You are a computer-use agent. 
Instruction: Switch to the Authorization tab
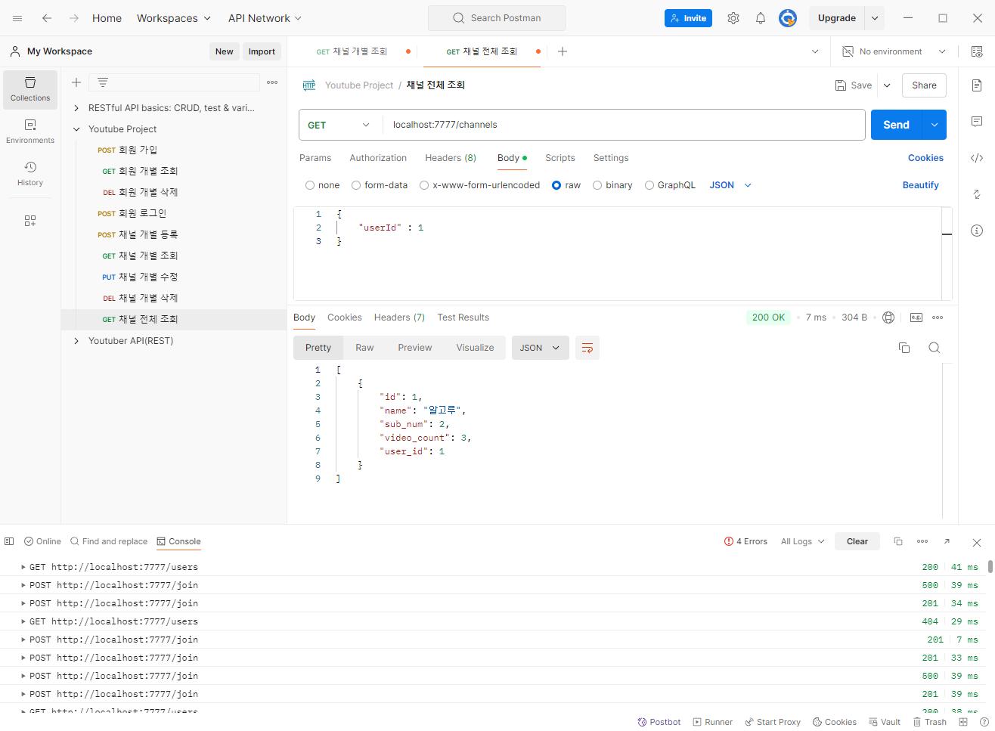[378, 158]
